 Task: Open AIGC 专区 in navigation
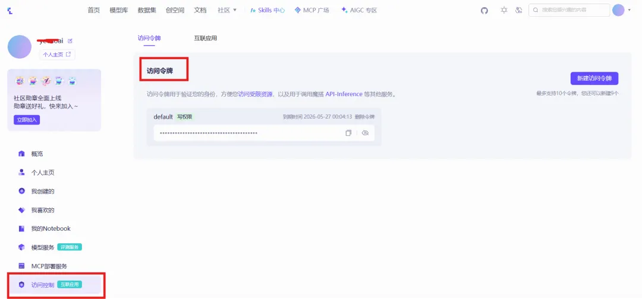[x=358, y=10]
